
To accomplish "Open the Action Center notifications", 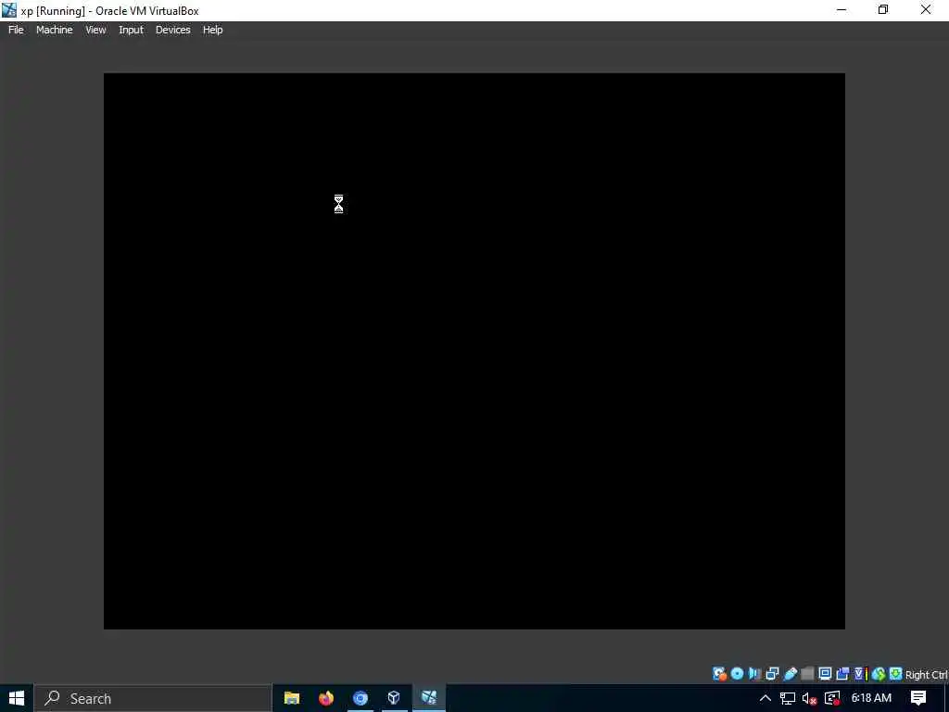I will (918, 698).
